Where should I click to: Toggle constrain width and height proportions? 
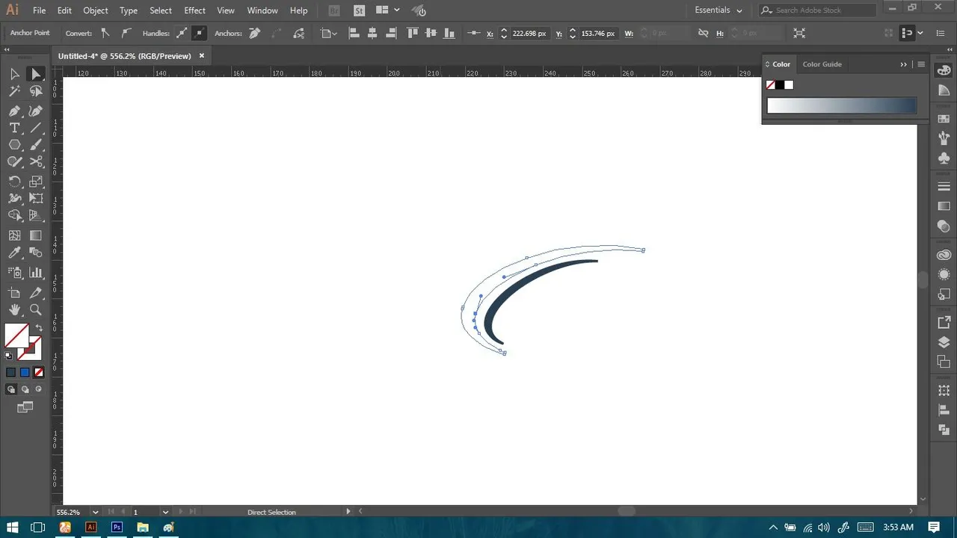(x=703, y=33)
